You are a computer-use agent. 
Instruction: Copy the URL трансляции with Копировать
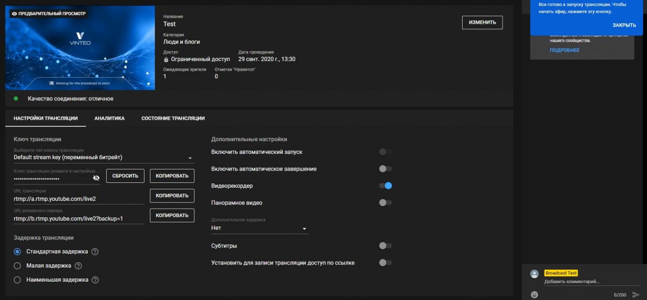172,195
